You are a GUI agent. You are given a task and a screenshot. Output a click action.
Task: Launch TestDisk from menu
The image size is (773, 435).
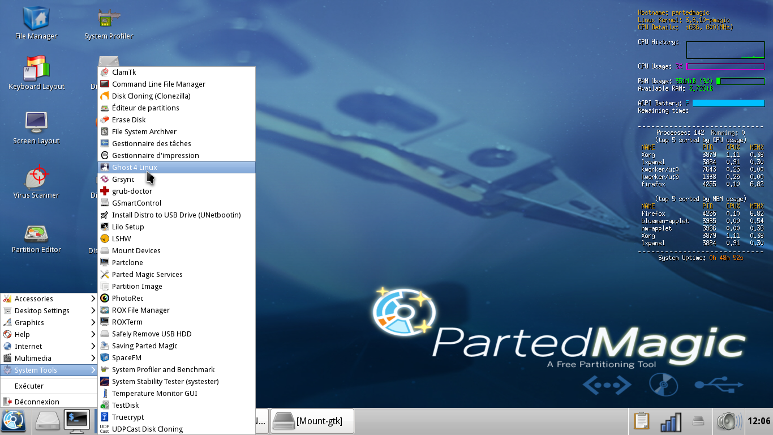pyautogui.click(x=177, y=405)
